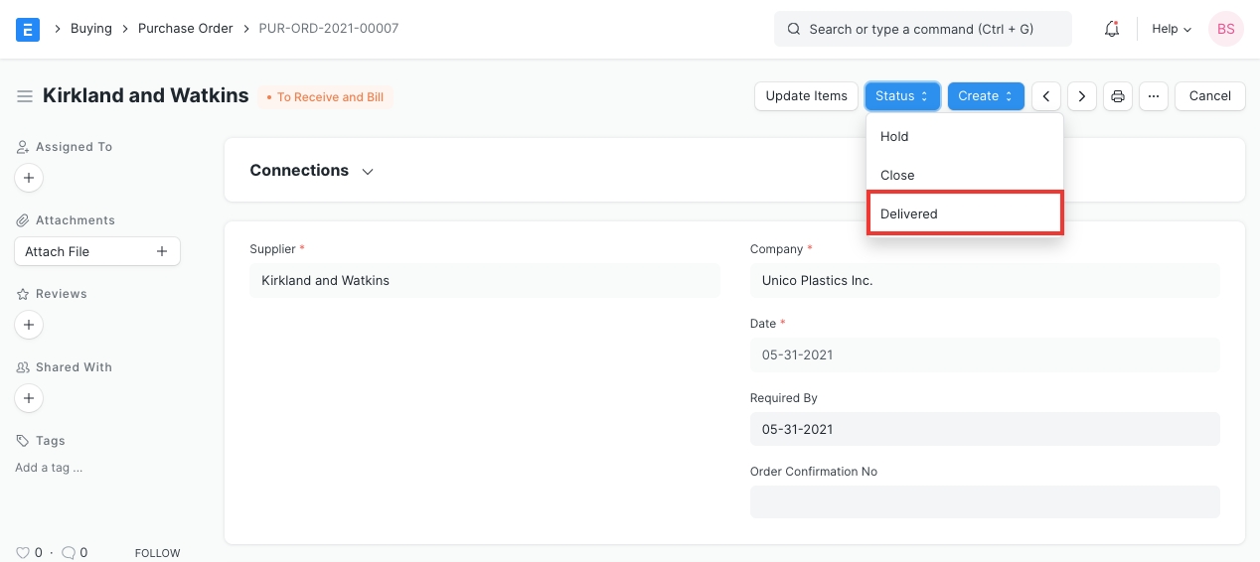Click the Update Items button
The height and width of the screenshot is (562, 1260).
[806, 96]
